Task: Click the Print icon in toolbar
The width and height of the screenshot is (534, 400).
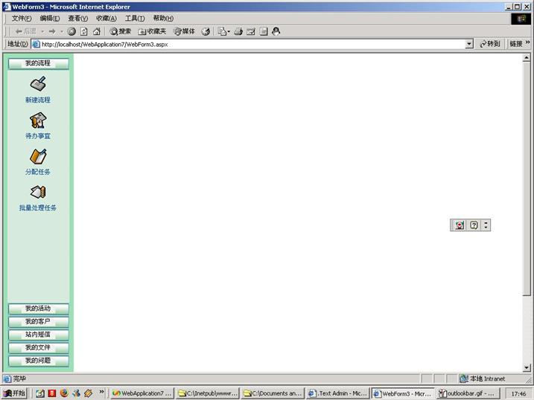Action: 238,31
